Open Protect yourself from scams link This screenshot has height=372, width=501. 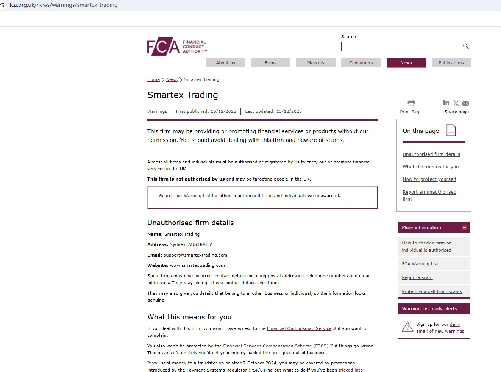pyautogui.click(x=432, y=291)
